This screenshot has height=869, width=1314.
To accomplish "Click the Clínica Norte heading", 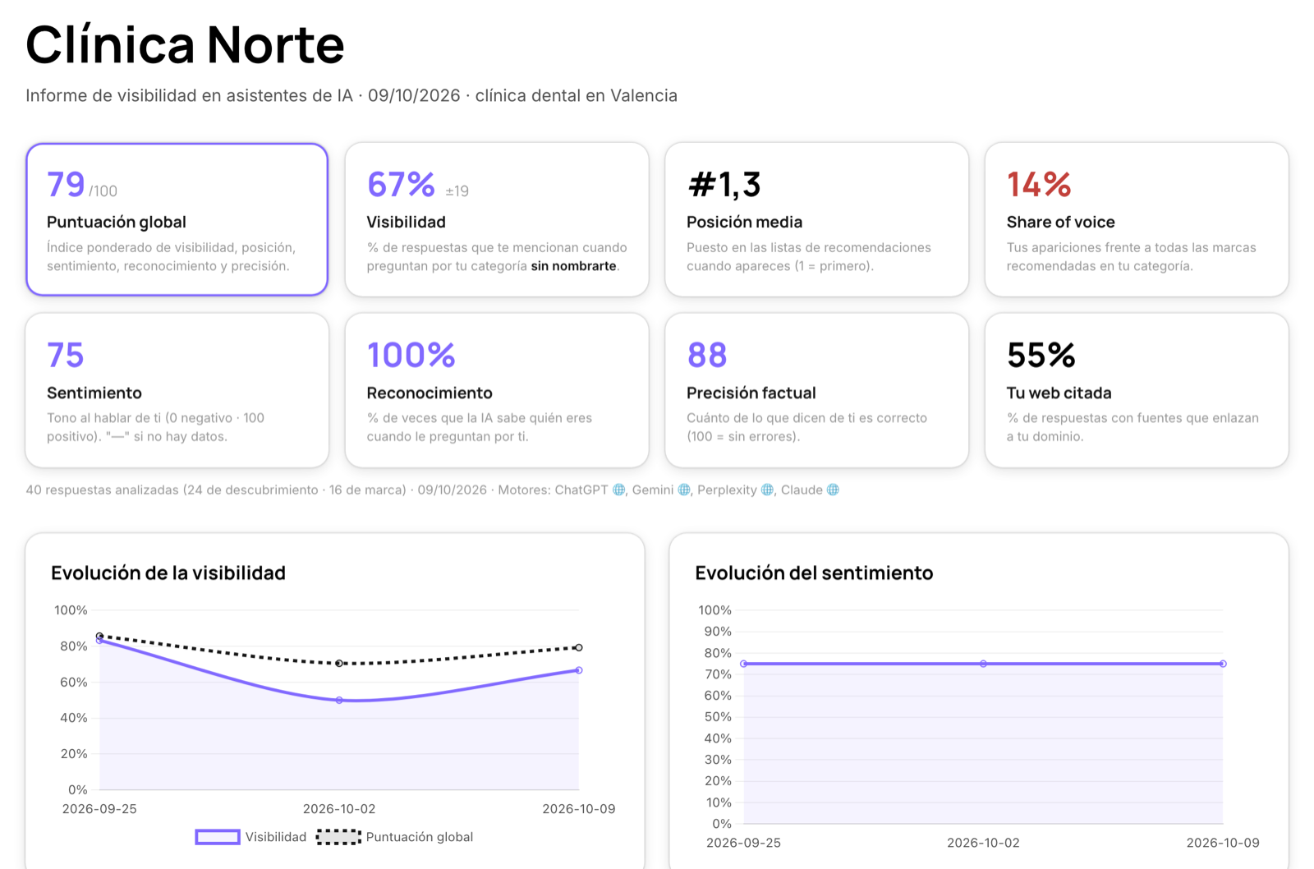I will [x=185, y=44].
